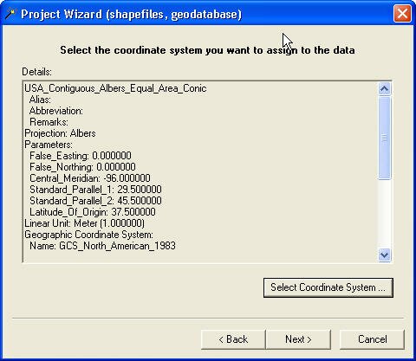Click the Linear Unit: Meter line
This screenshot has width=416, height=361.
pos(84,223)
